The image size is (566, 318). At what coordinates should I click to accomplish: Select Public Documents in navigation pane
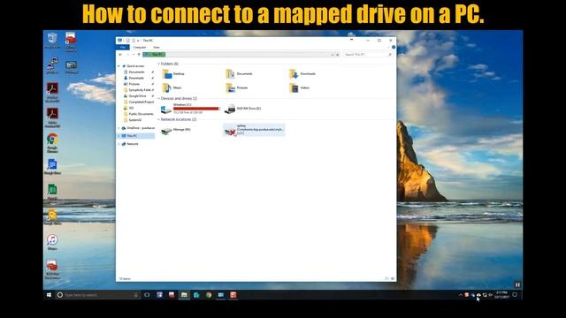click(x=141, y=114)
